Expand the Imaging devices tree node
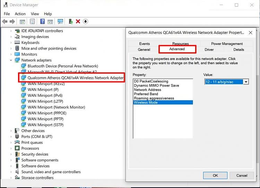Screen dimensions: 260x188 tap(11, 37)
